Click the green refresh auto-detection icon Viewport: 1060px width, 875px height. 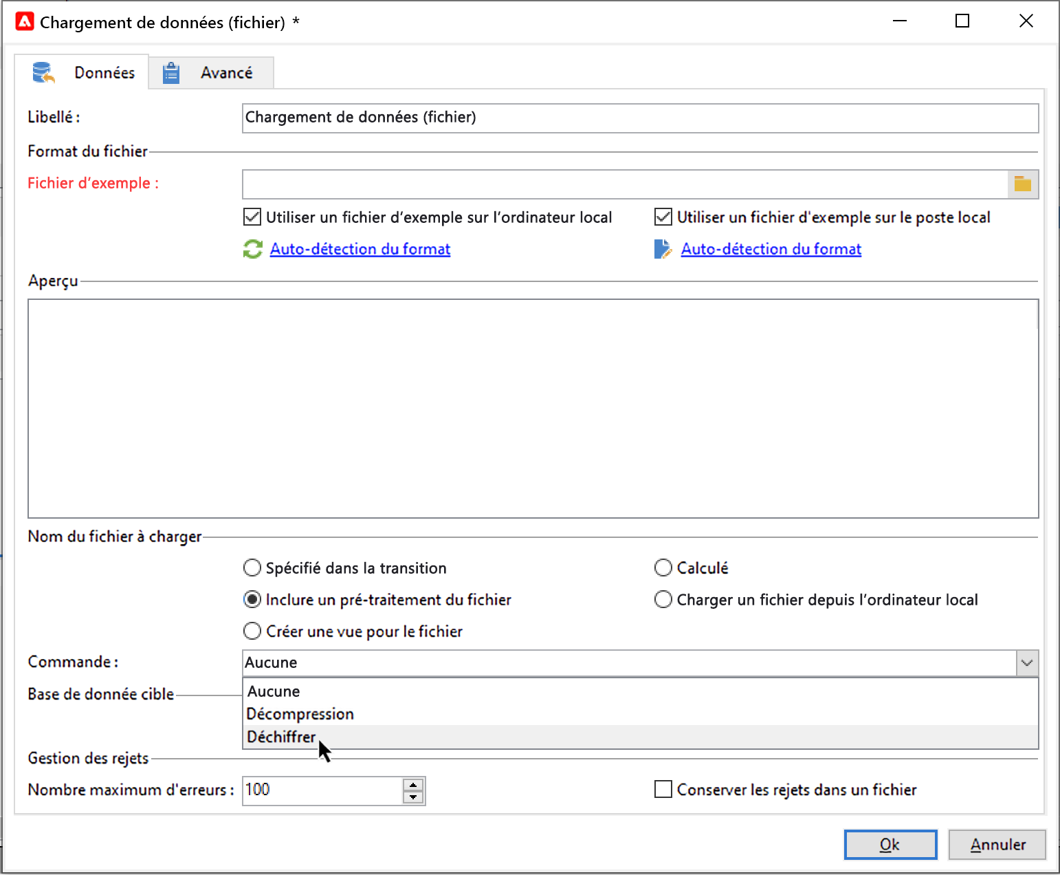click(253, 249)
